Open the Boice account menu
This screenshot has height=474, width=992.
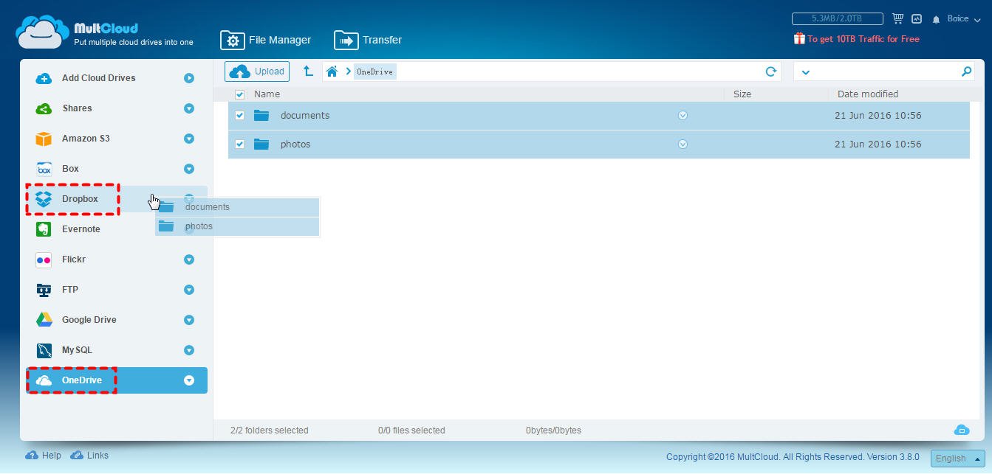[963, 19]
